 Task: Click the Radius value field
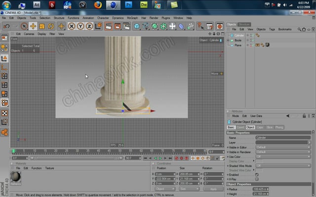point(260,189)
